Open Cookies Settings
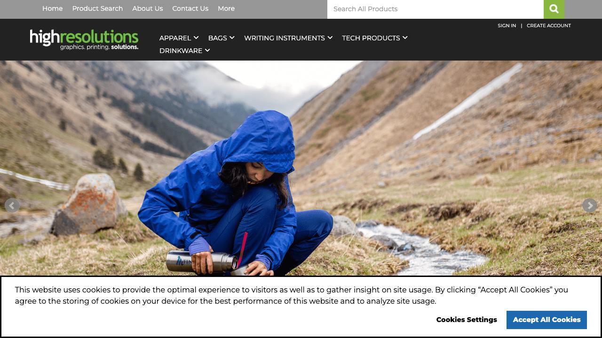Image resolution: width=602 pixels, height=338 pixels. click(467, 320)
